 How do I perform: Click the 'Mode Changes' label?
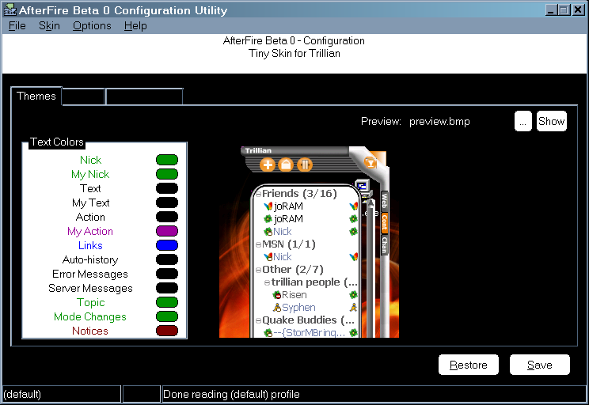click(90, 316)
